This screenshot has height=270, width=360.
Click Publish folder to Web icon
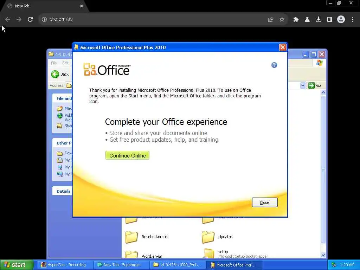tap(60, 115)
